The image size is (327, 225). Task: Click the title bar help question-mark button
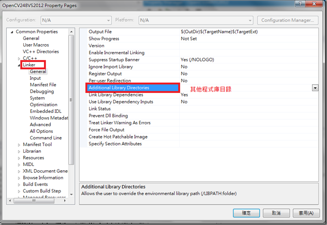(x=300, y=4)
